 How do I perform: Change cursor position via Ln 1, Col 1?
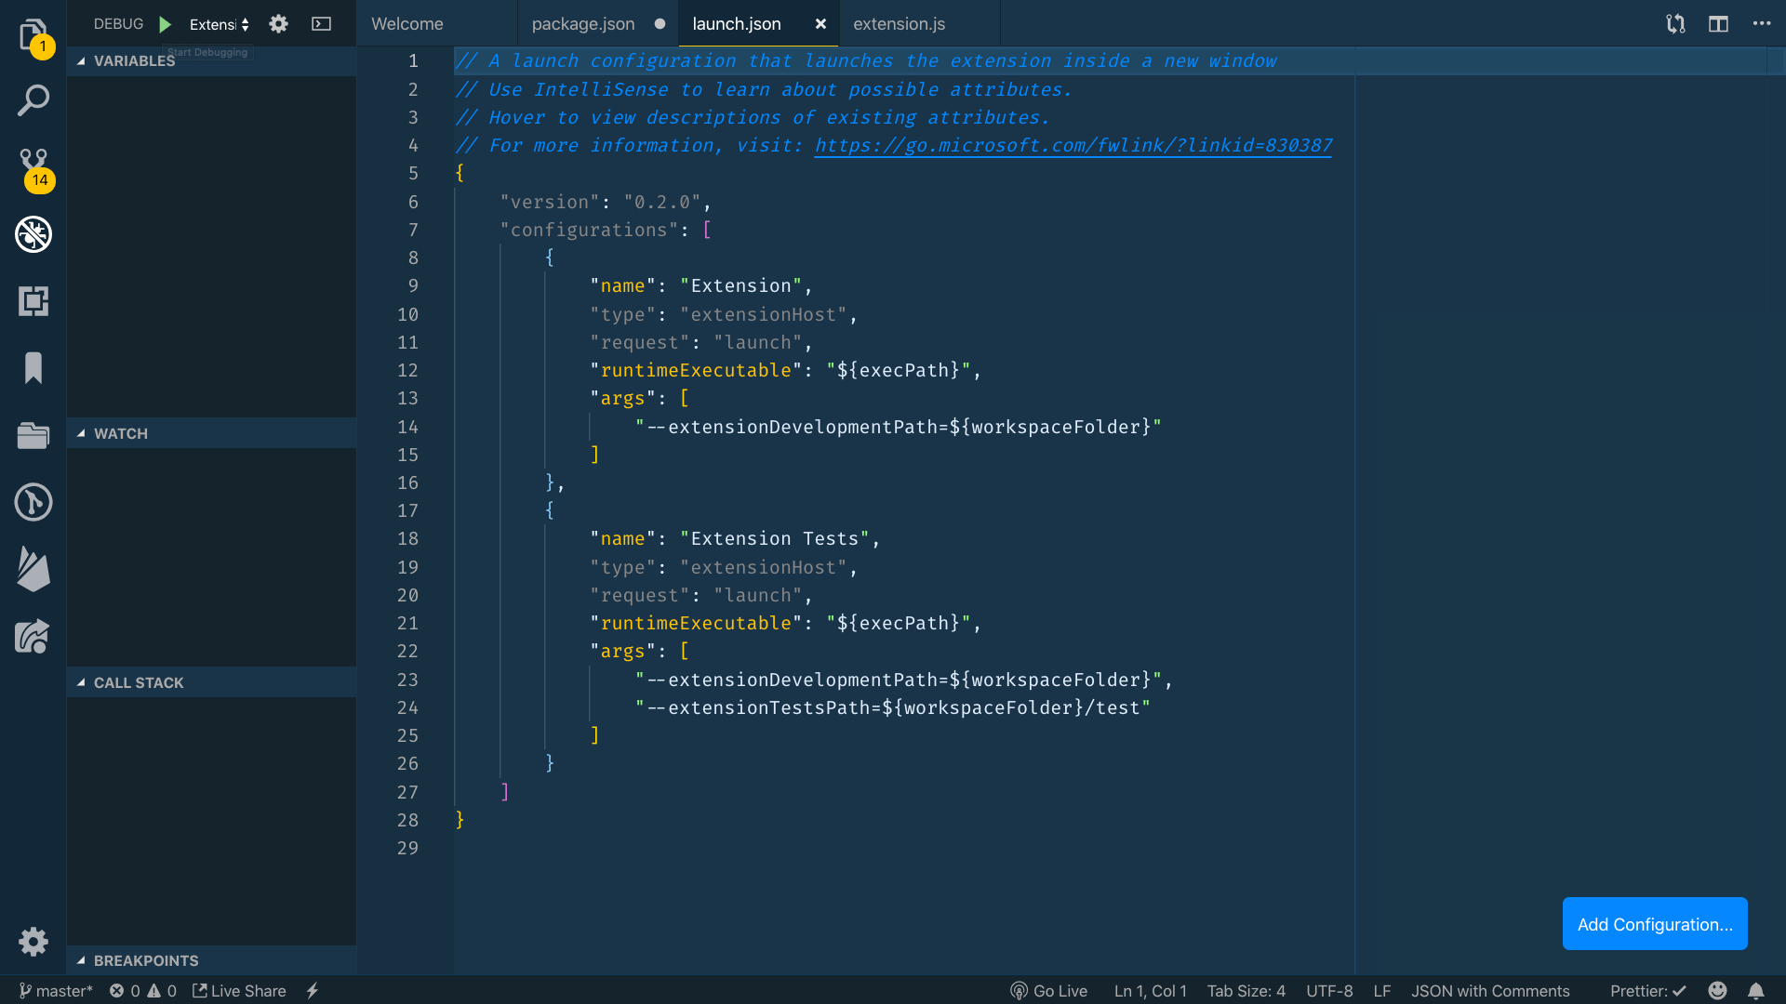coord(1150,991)
